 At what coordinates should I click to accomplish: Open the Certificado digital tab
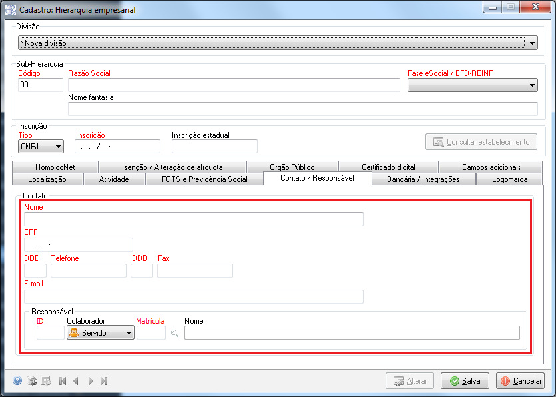click(x=388, y=167)
